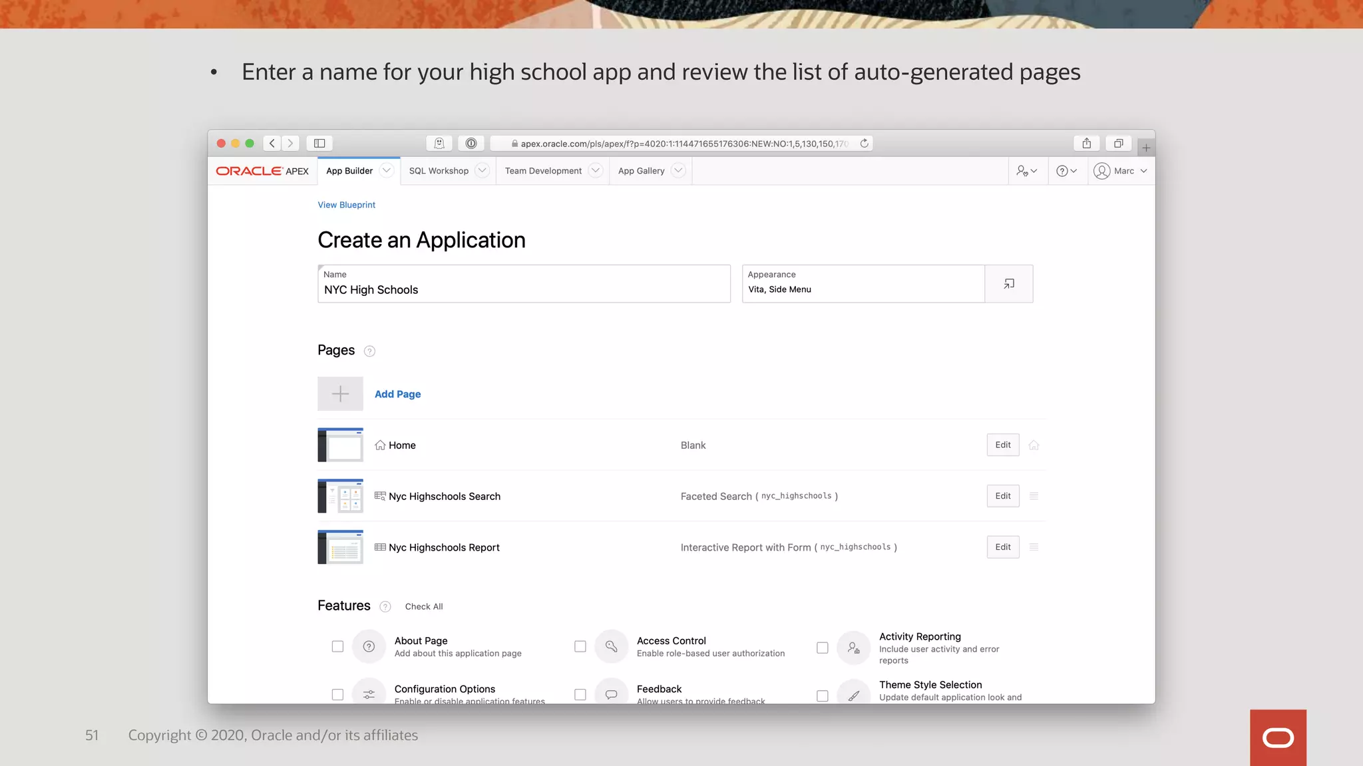The height and width of the screenshot is (766, 1363).
Task: Click the Add Page link
Action: (x=397, y=394)
